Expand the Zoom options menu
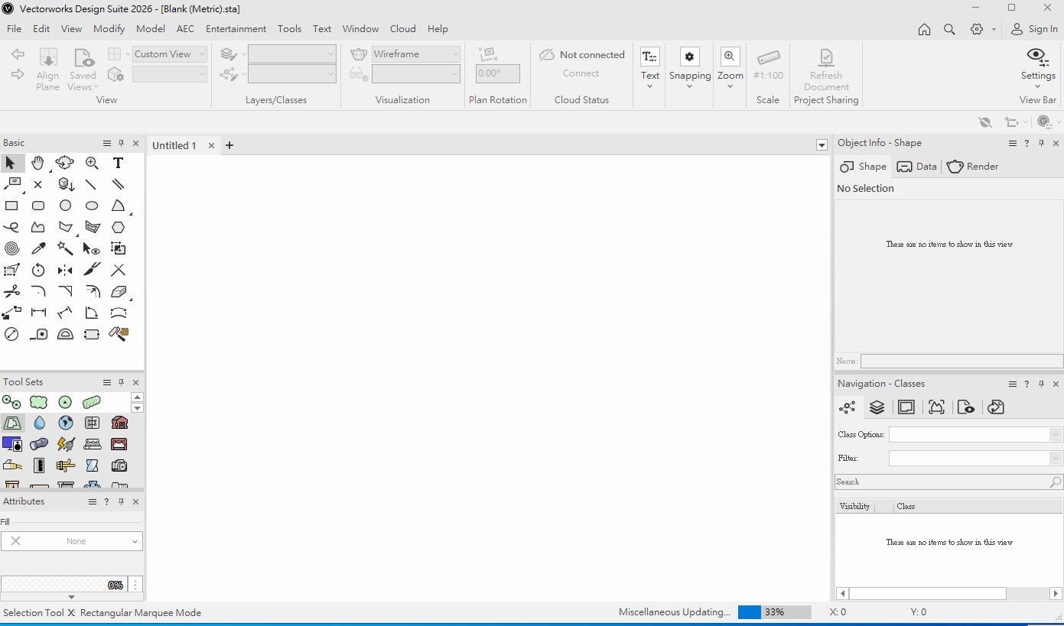Screen dimensions: 1064x626 pyautogui.click(x=730, y=86)
